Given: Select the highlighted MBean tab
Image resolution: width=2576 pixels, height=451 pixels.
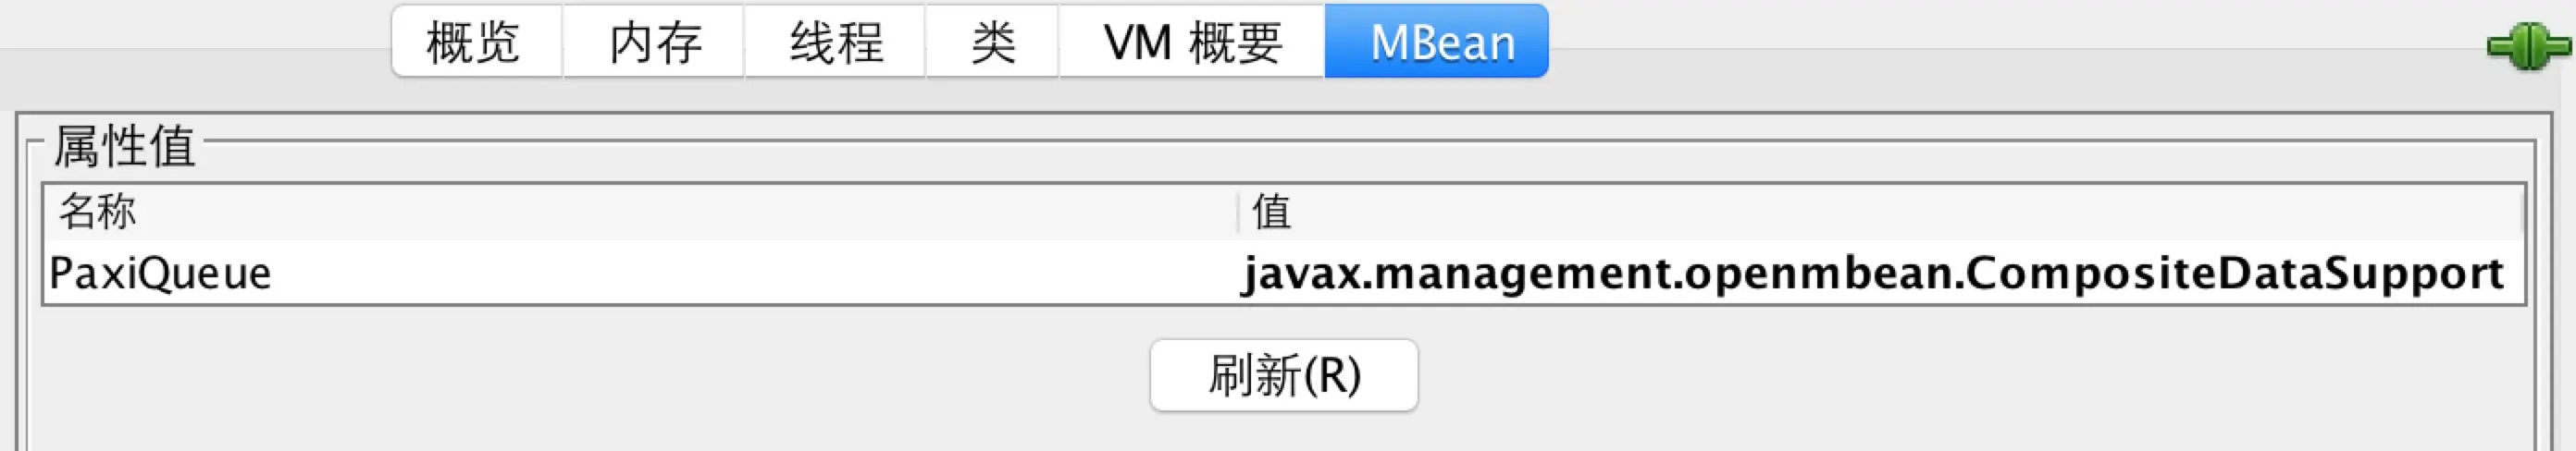Looking at the screenshot, I should click(x=1437, y=41).
